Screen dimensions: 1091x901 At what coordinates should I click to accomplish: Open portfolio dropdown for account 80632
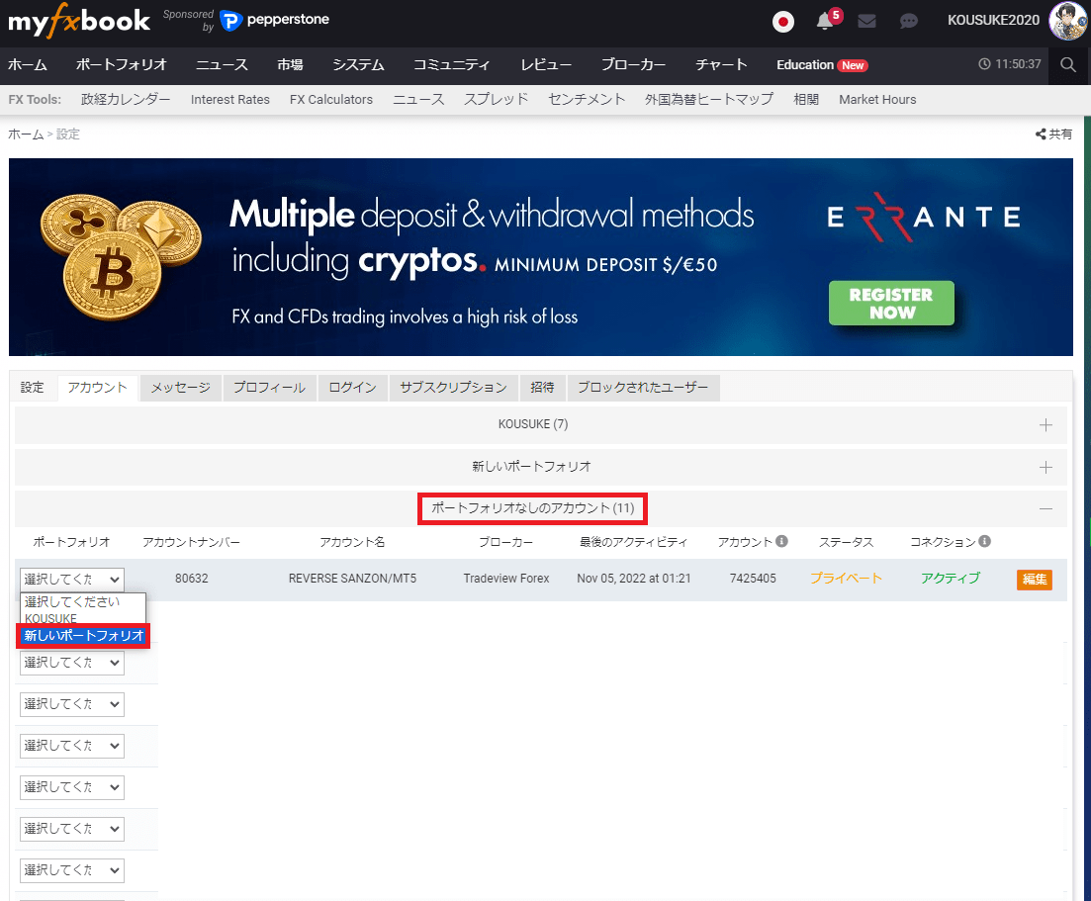click(x=72, y=579)
